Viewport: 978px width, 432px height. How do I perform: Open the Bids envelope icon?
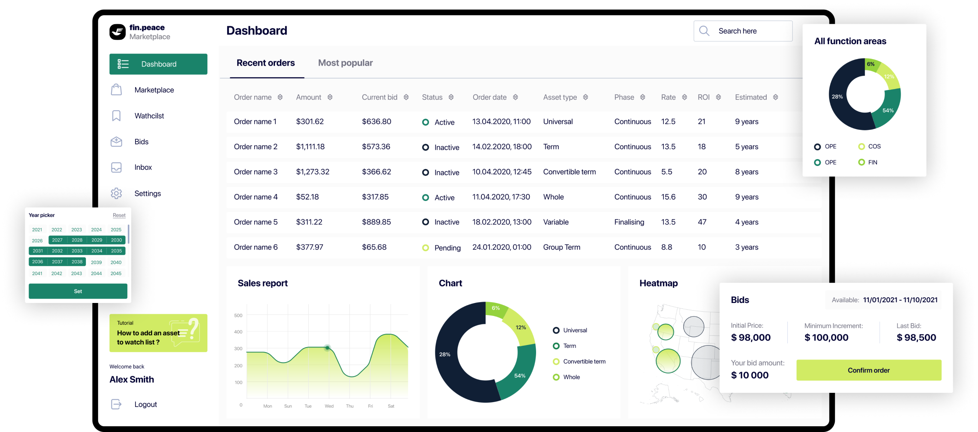(116, 142)
